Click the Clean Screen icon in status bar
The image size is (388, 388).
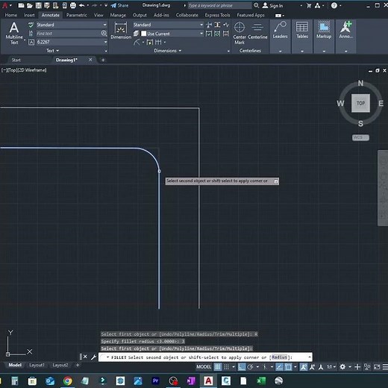coord(377,367)
